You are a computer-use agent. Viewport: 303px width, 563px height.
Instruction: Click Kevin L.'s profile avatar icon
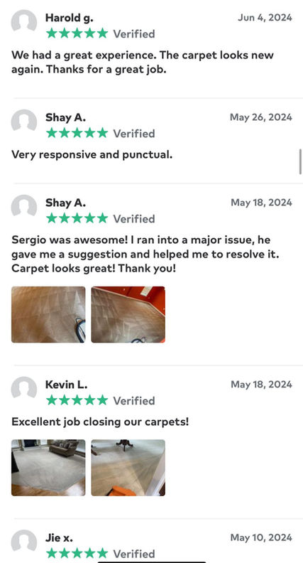coord(24,389)
